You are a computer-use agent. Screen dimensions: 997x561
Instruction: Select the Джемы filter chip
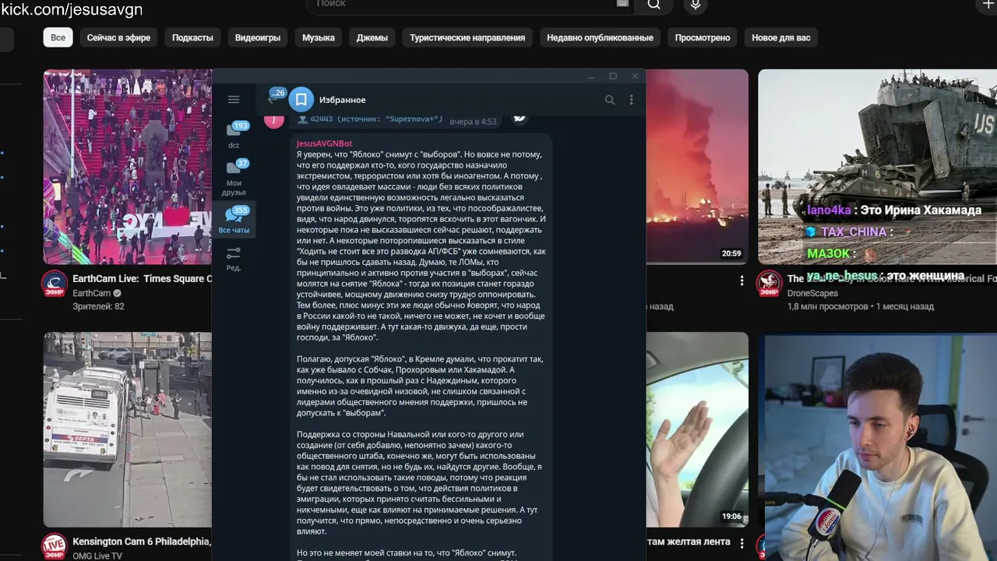372,37
